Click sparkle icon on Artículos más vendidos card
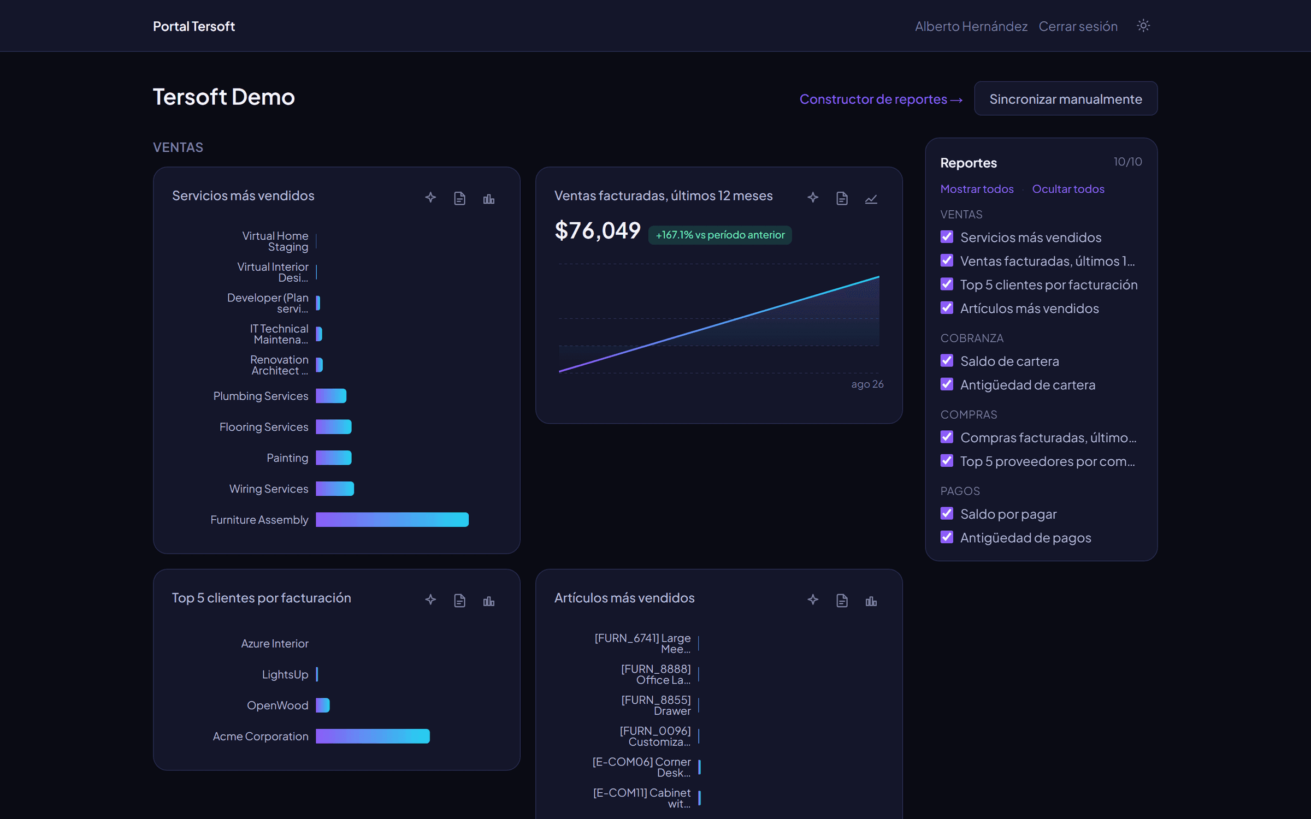 [813, 600]
